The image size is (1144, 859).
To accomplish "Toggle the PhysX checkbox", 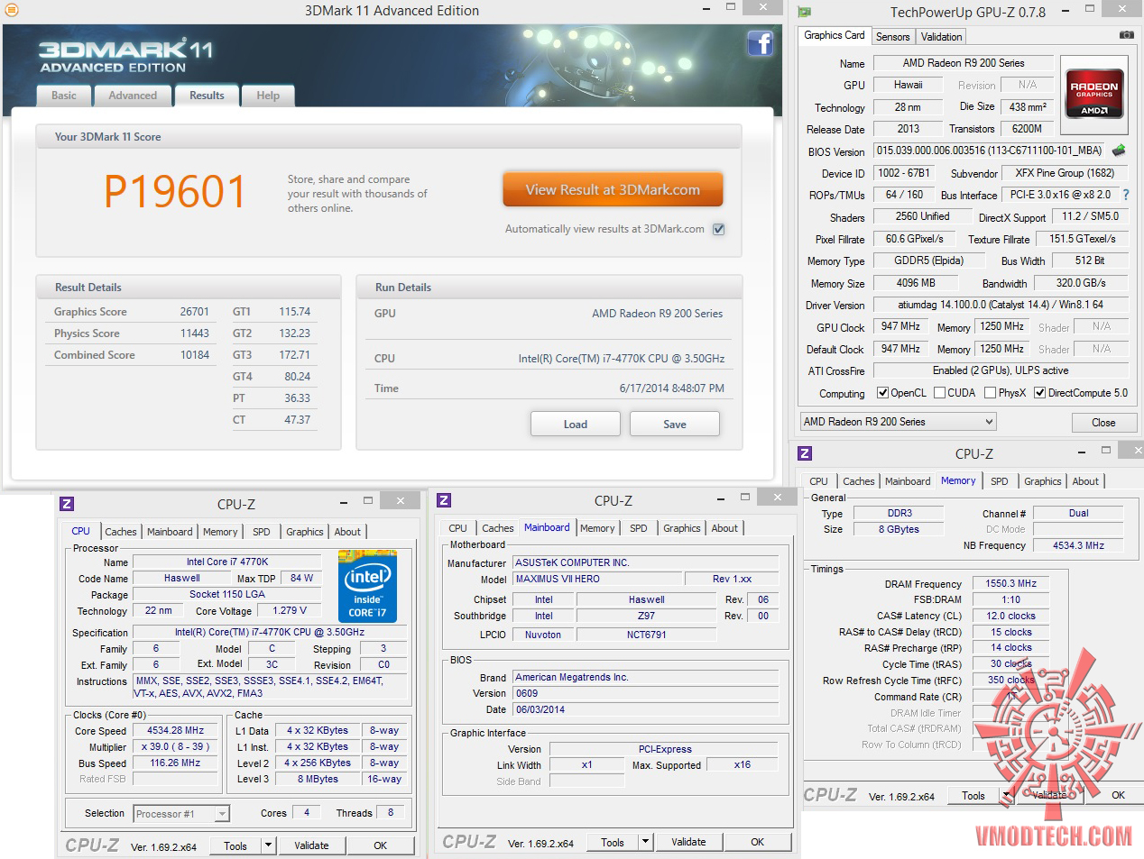I will click(x=991, y=393).
